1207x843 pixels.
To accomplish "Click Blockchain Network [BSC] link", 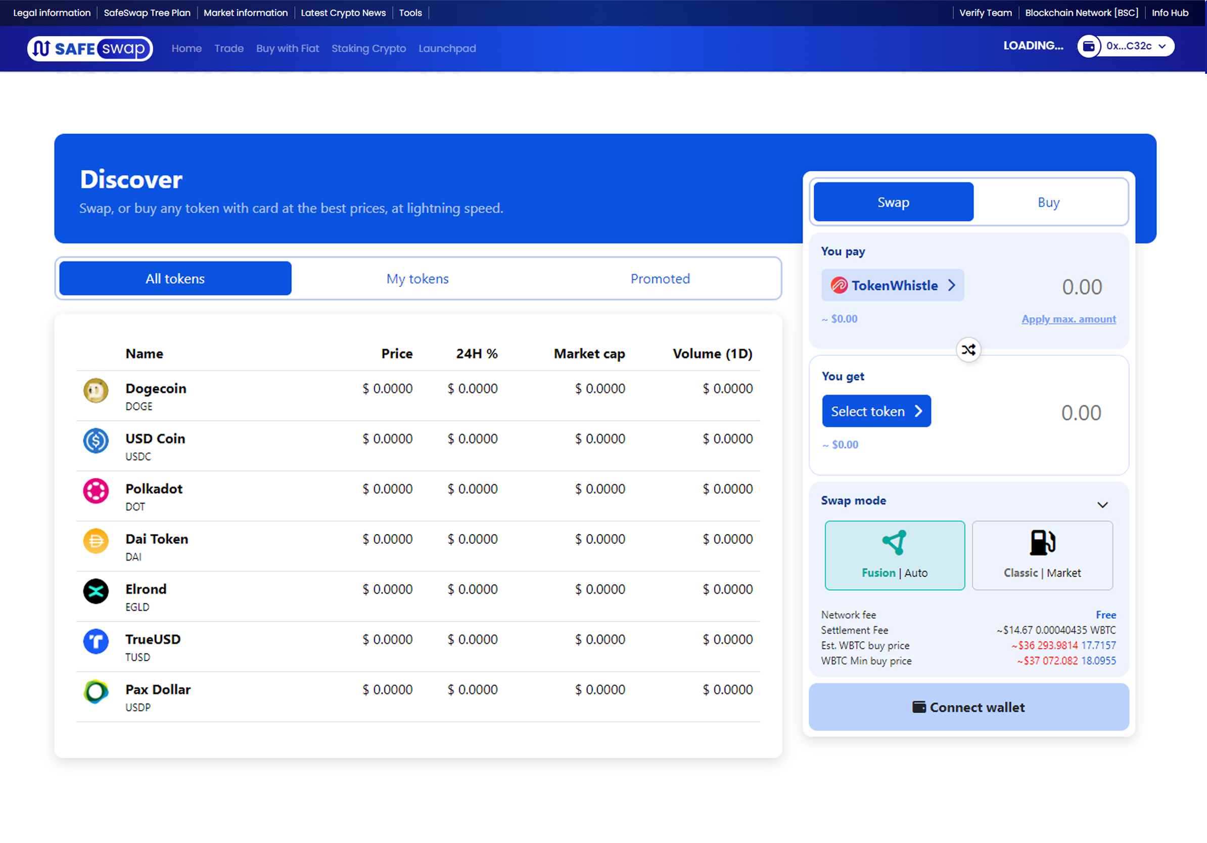I will pyautogui.click(x=1082, y=13).
